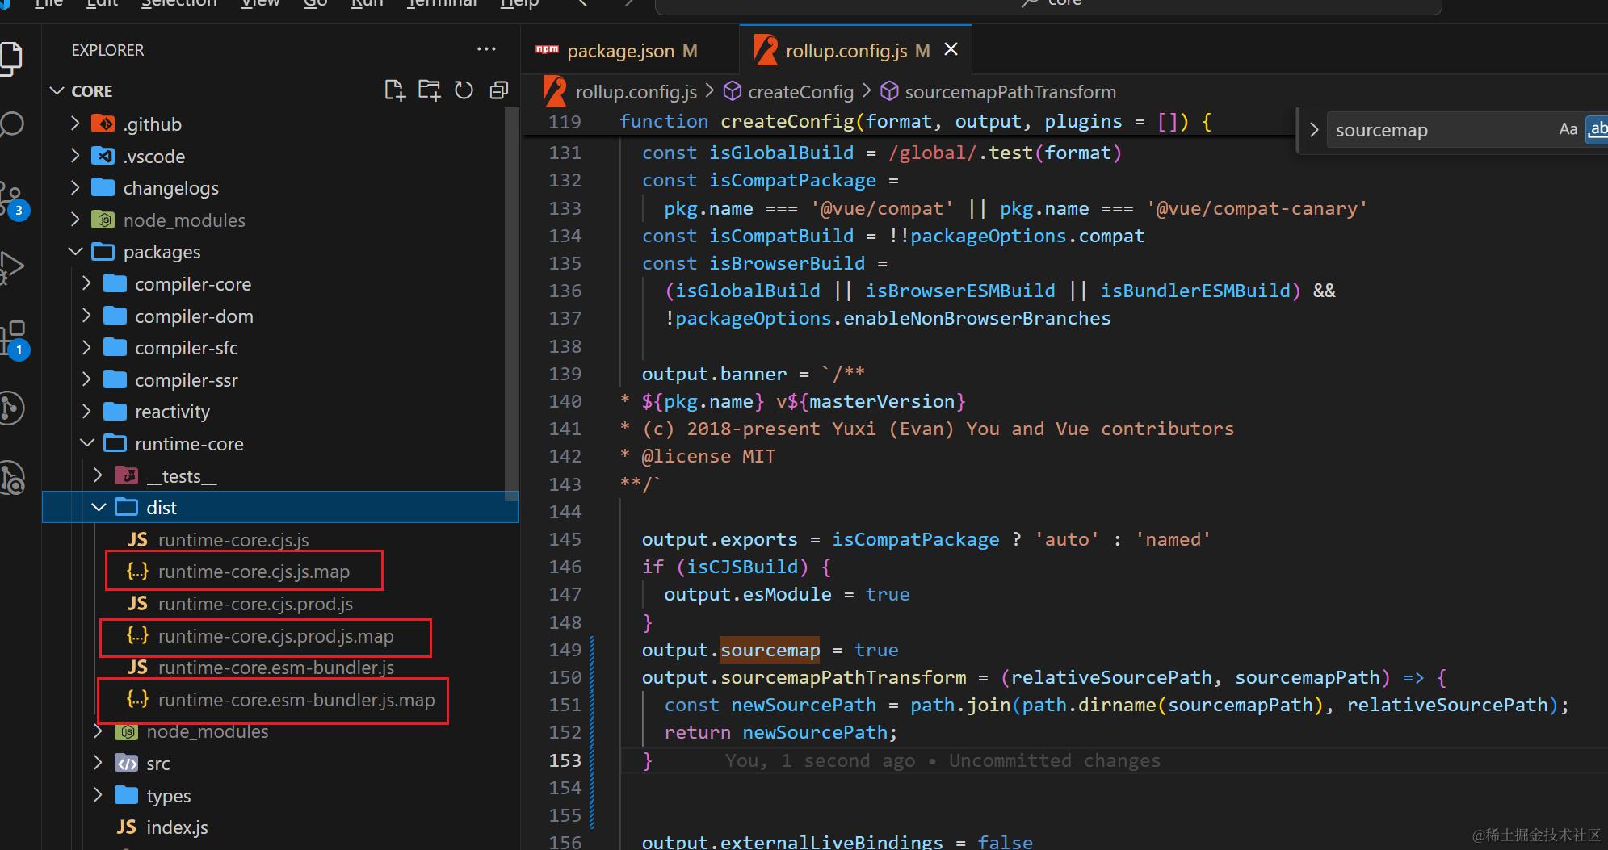This screenshot has height=850, width=1608.
Task: Click highlighted sourcemap match on line 149
Action: [x=770, y=650]
